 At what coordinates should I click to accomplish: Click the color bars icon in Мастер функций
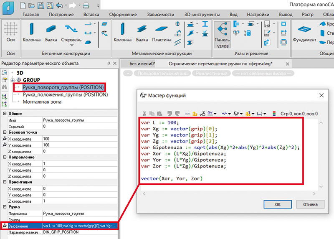(x=273, y=113)
